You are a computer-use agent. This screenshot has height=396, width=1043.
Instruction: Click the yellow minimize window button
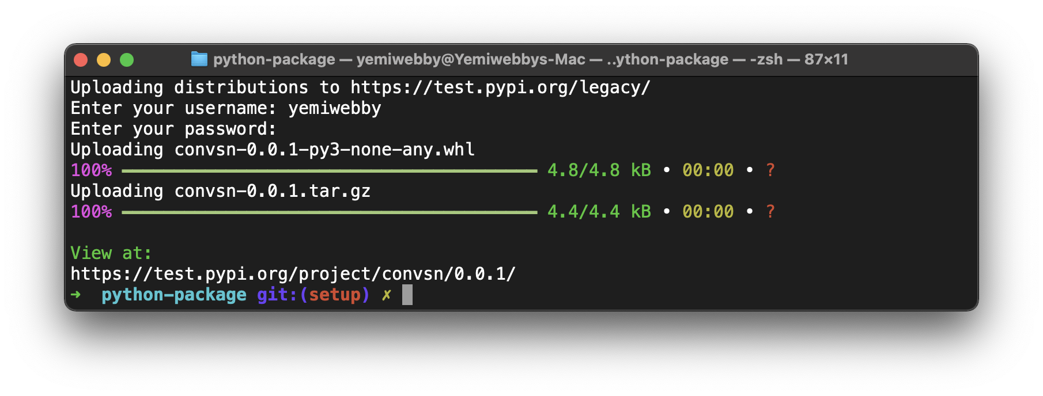104,60
